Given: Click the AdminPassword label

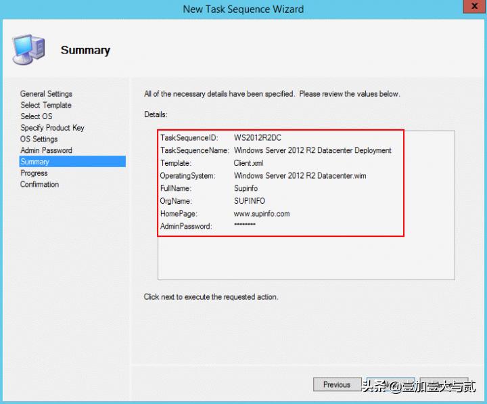Looking at the screenshot, I should click(186, 226).
